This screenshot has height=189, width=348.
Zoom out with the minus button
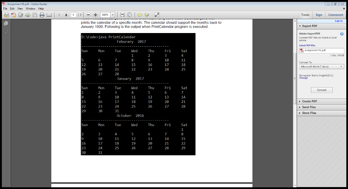pos(88,15)
